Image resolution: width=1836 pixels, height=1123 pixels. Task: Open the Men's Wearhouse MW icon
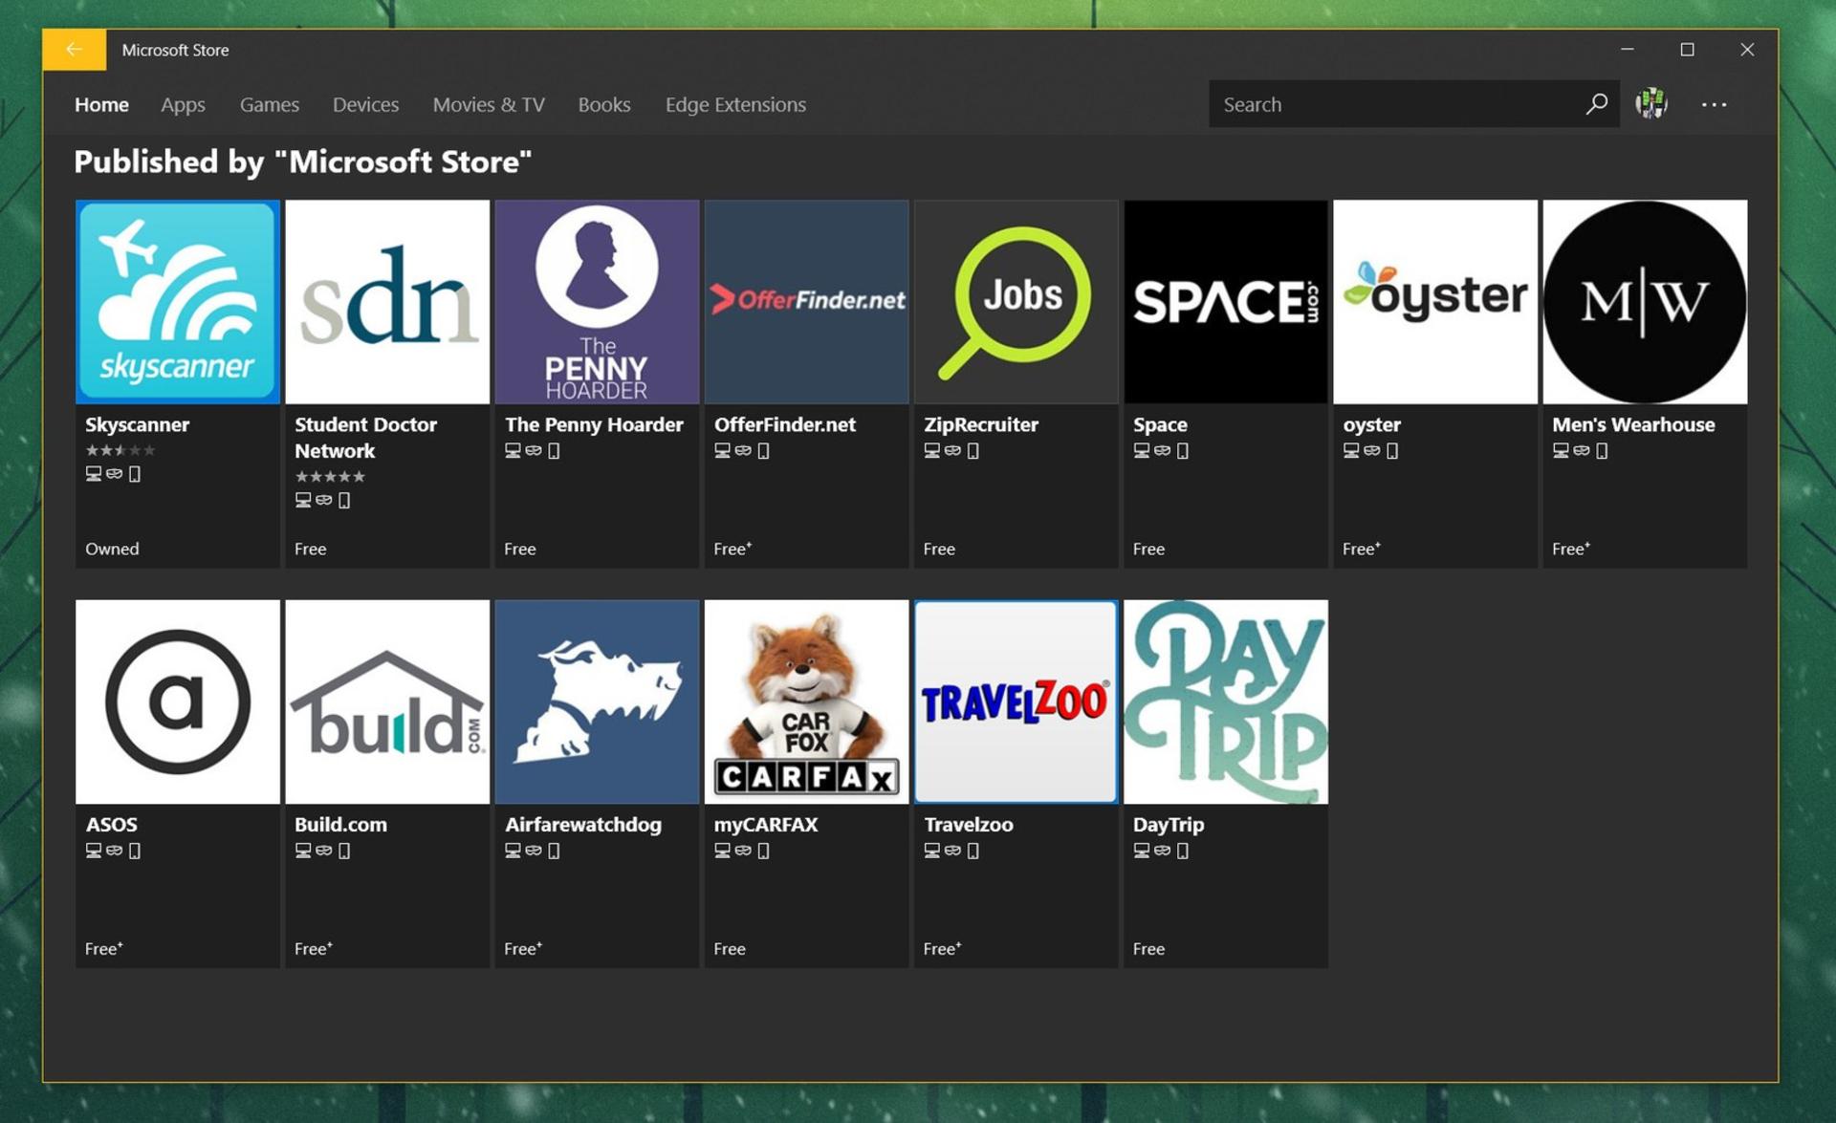click(1645, 301)
